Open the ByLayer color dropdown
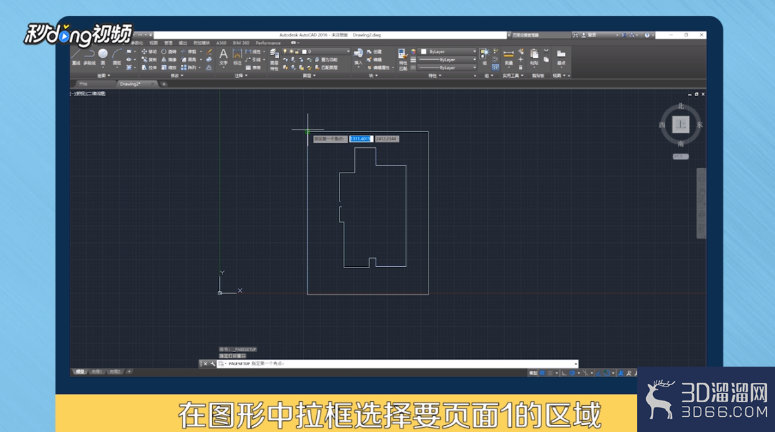Viewport: 775px width, 432px height. pos(448,52)
